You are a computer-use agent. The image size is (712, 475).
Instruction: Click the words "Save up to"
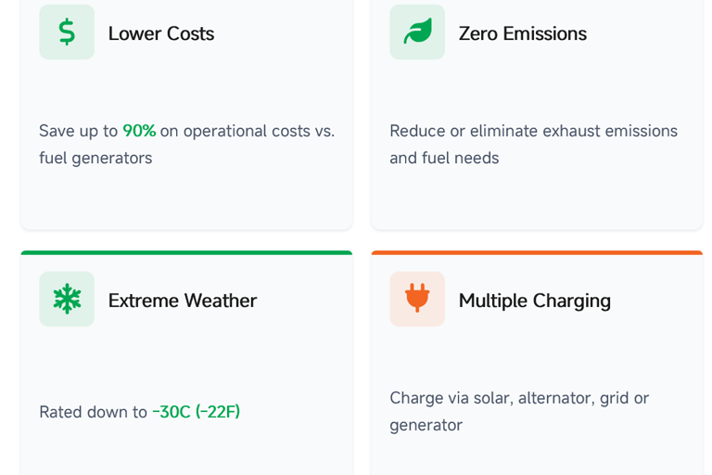click(78, 131)
